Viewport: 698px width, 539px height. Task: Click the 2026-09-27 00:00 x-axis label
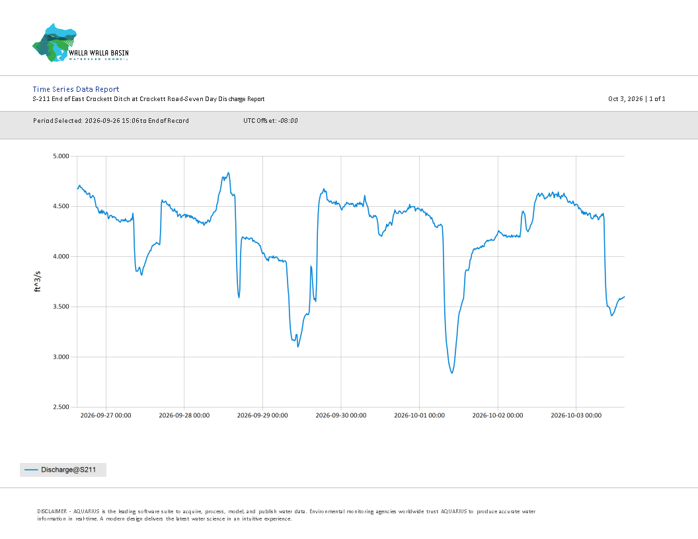tap(106, 415)
